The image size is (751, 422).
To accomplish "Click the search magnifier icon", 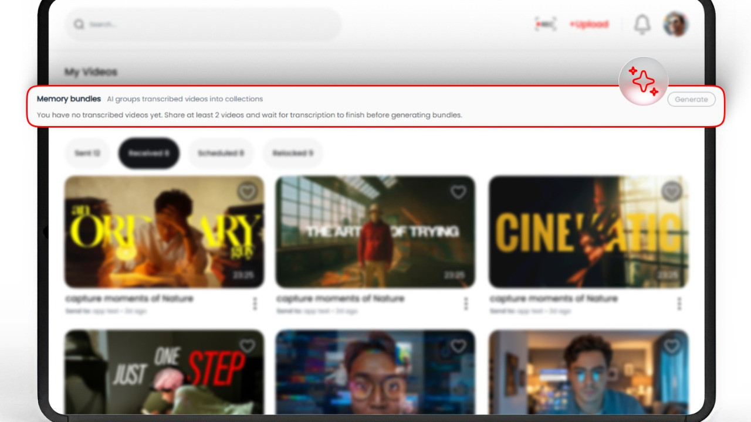I will 79,25.
